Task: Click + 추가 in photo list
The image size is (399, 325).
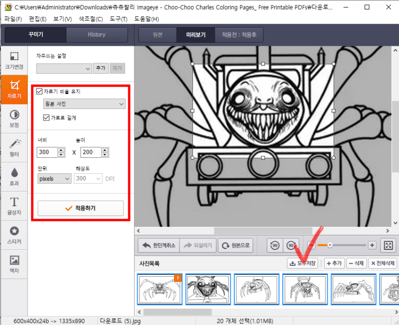Action: [334, 263]
